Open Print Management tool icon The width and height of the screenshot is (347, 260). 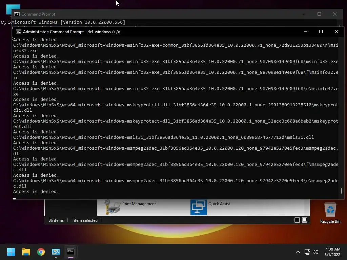click(113, 207)
